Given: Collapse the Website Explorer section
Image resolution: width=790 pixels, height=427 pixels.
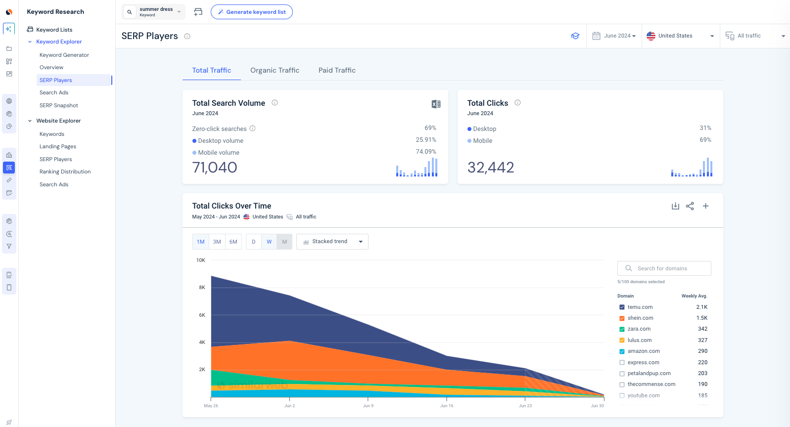Looking at the screenshot, I should [30, 121].
